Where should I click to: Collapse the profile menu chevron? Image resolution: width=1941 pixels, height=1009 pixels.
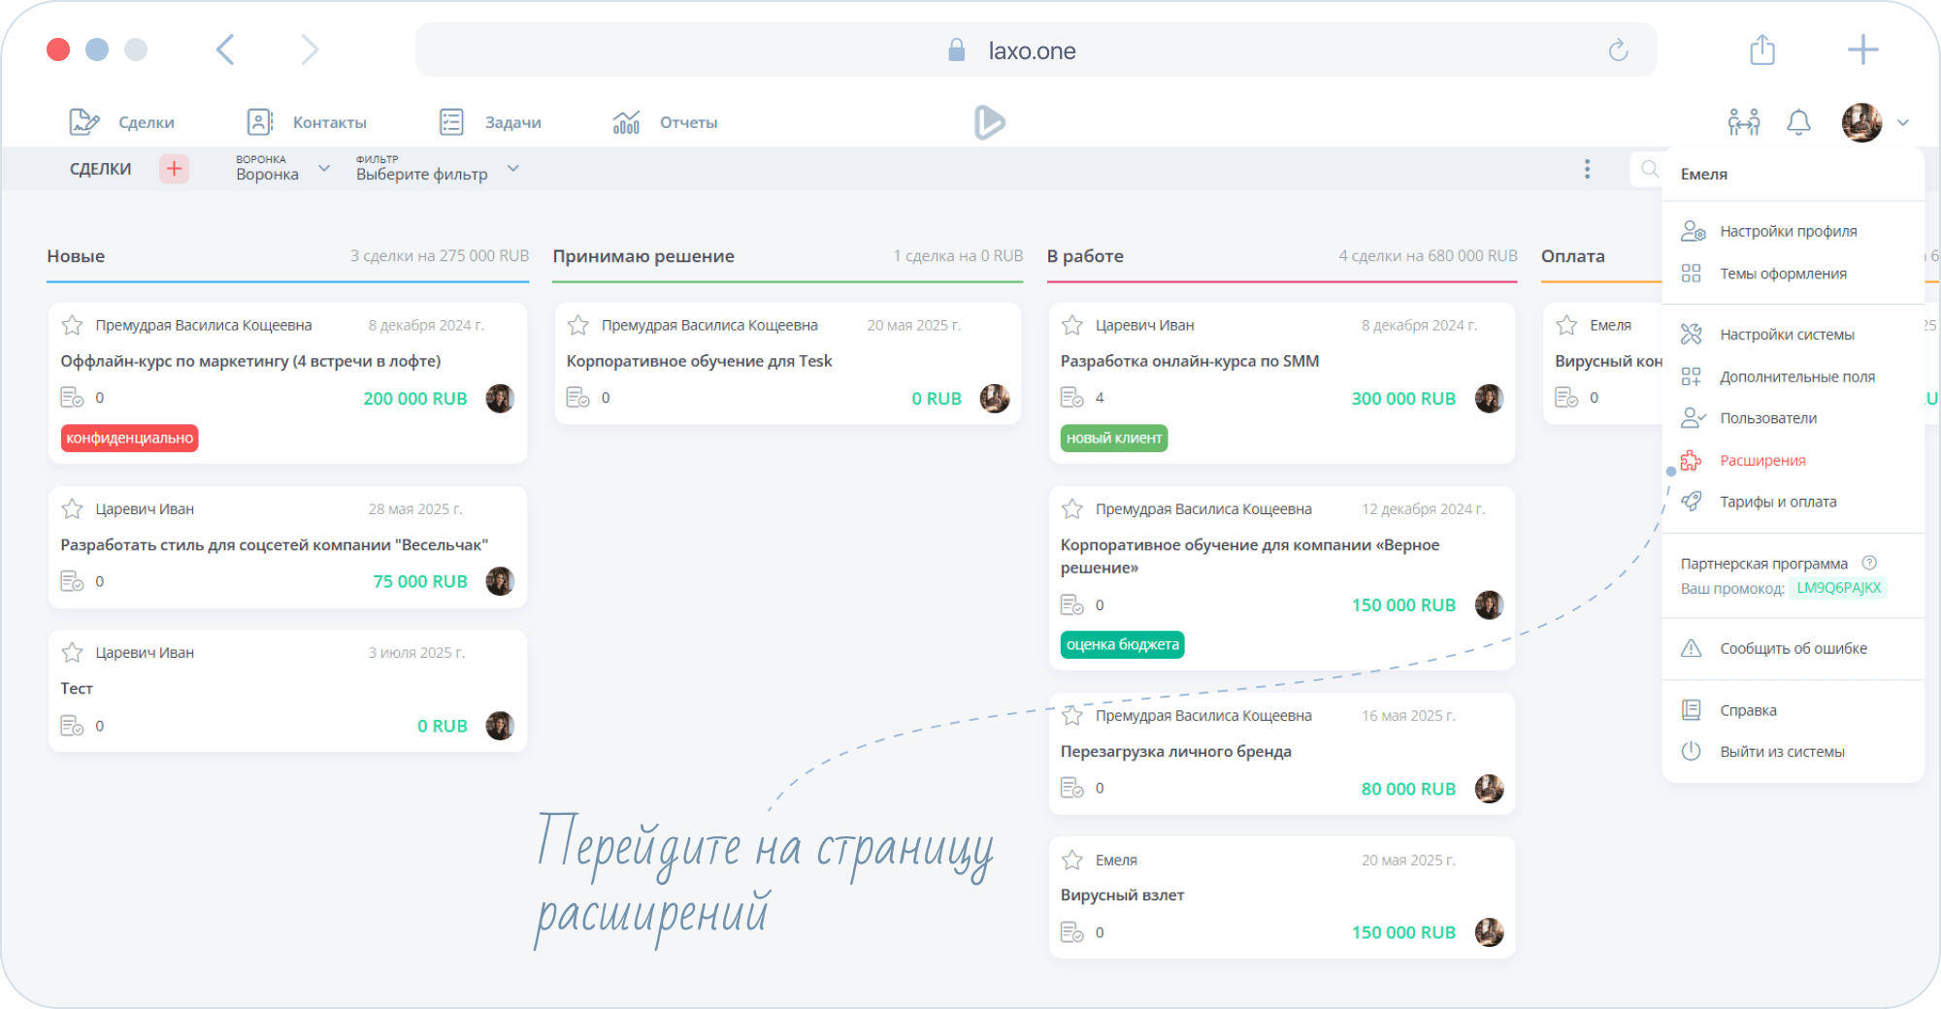(1902, 123)
